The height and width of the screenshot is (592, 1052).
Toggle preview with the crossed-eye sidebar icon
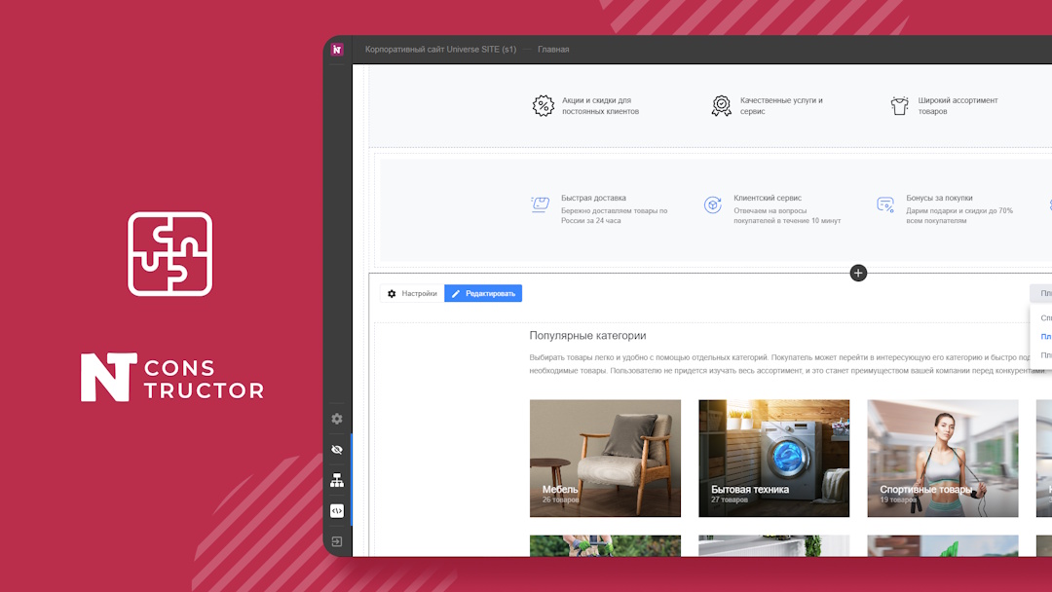[337, 450]
